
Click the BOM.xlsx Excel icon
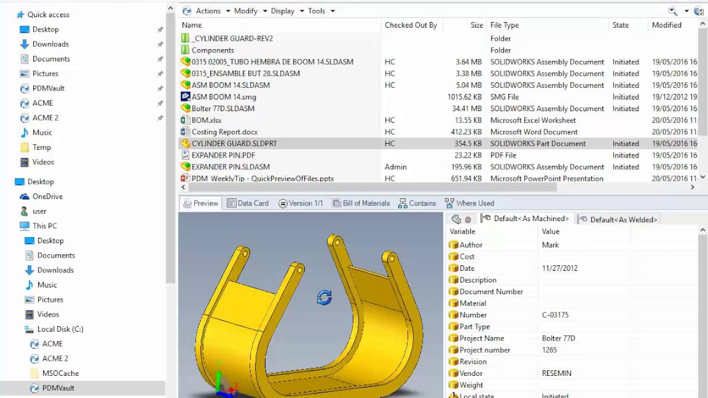click(x=185, y=120)
